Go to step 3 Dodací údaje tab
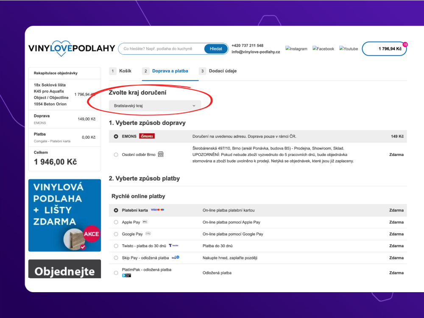Screen dimensions: 424x318 (218, 71)
